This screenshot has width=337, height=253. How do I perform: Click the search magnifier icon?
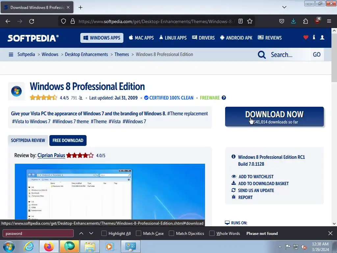pyautogui.click(x=262, y=55)
